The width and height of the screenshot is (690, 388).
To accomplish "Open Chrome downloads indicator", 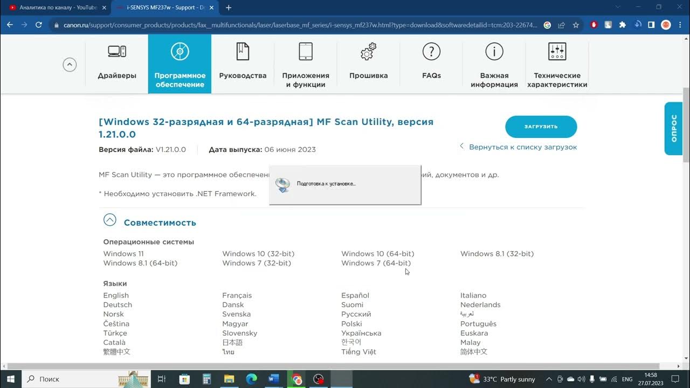I will coord(637,25).
